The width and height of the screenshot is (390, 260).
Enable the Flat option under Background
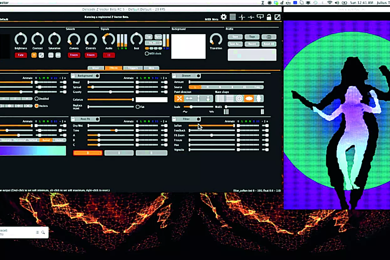click(138, 107)
